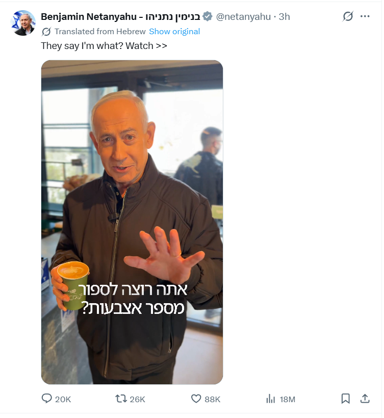
Task: Open the 20K replies count
Action: pos(63,399)
